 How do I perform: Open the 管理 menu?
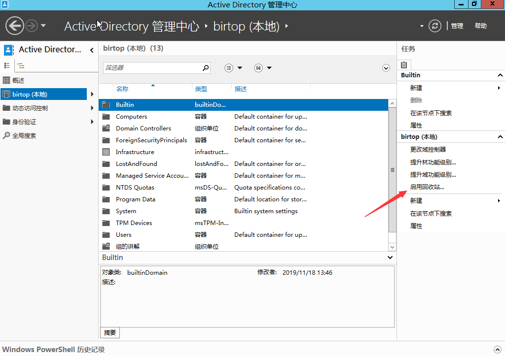pos(457,26)
